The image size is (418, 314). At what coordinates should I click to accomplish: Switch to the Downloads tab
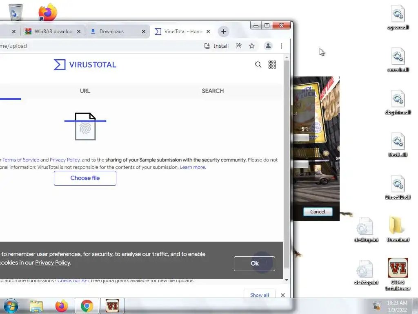point(118,31)
